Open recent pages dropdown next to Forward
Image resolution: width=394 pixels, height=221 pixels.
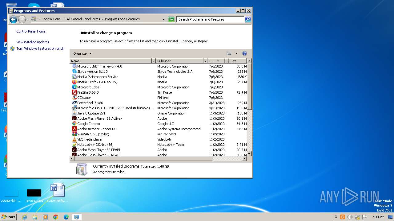coord(28,20)
